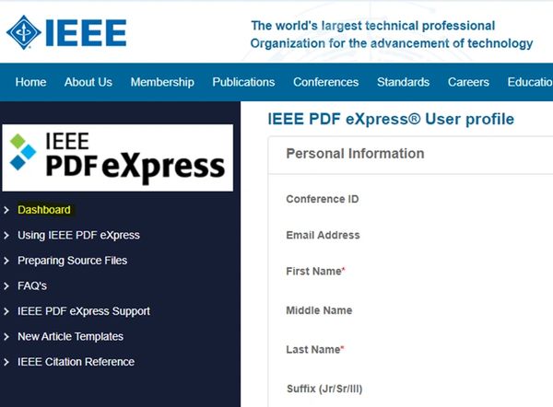The width and height of the screenshot is (553, 407).
Task: Click chevron beside FAQ's
Action: point(6,286)
